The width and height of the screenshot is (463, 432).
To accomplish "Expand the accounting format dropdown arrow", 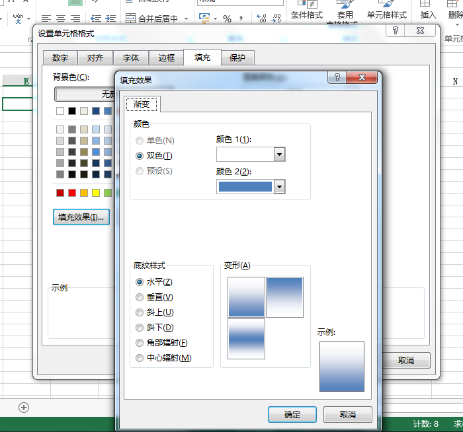I will (x=215, y=18).
